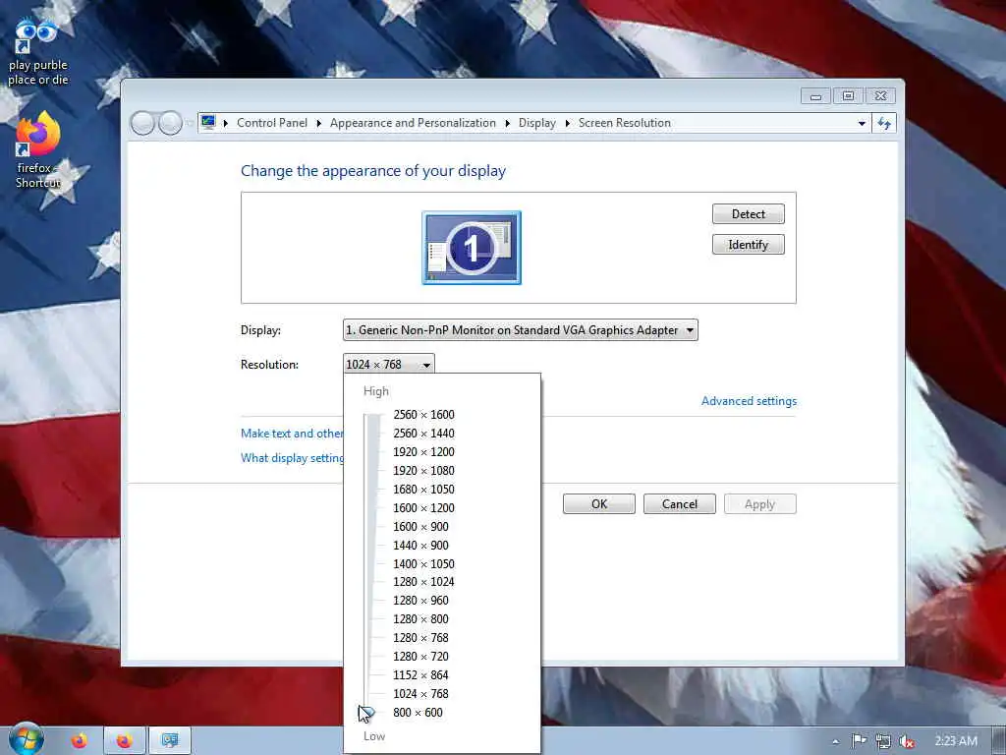Set slider to 2560 × 1600
1006x755 pixels.
coord(423,415)
